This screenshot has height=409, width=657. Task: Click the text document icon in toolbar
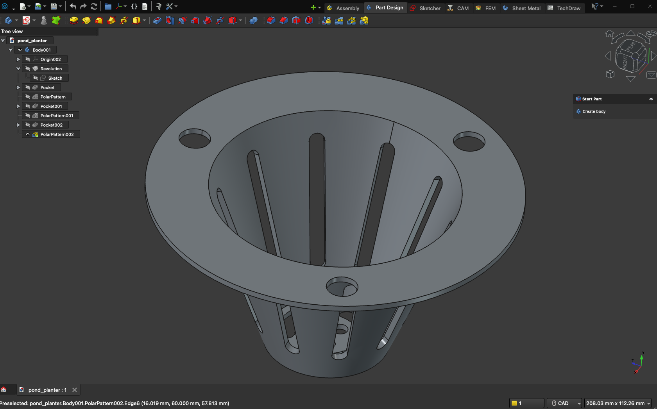145,6
